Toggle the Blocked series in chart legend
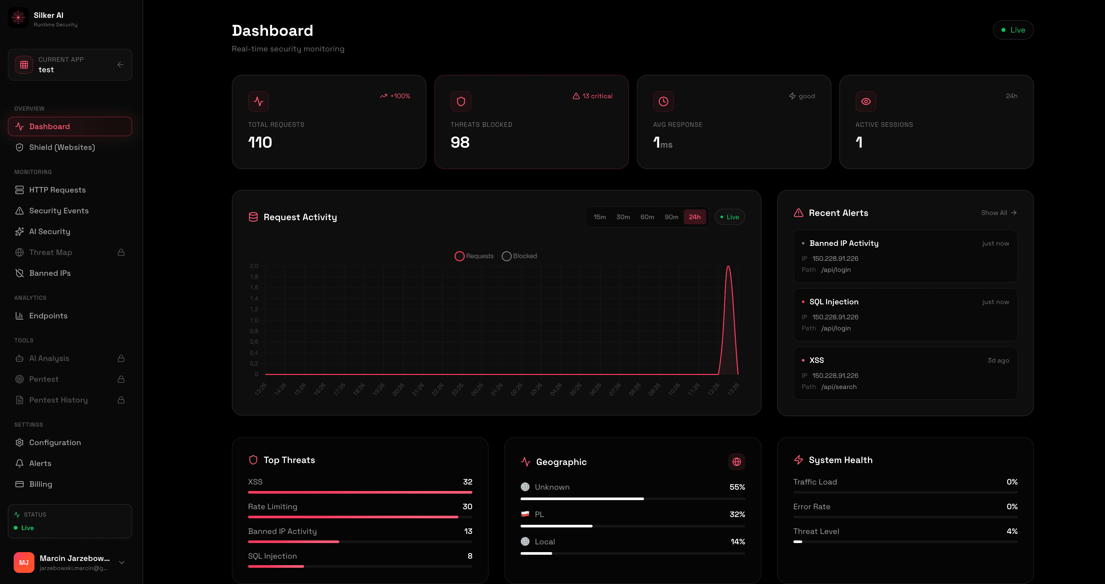This screenshot has width=1105, height=584. pos(520,256)
